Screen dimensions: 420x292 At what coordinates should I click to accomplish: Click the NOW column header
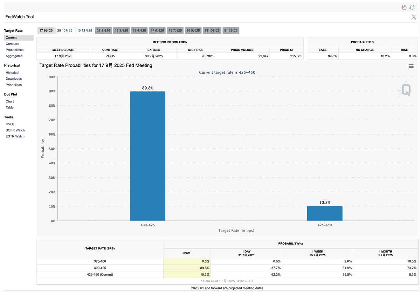tap(187, 253)
